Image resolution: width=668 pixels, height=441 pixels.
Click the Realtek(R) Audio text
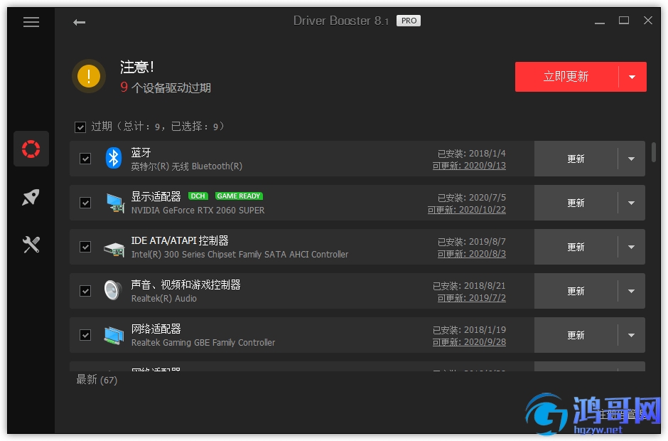coord(164,299)
